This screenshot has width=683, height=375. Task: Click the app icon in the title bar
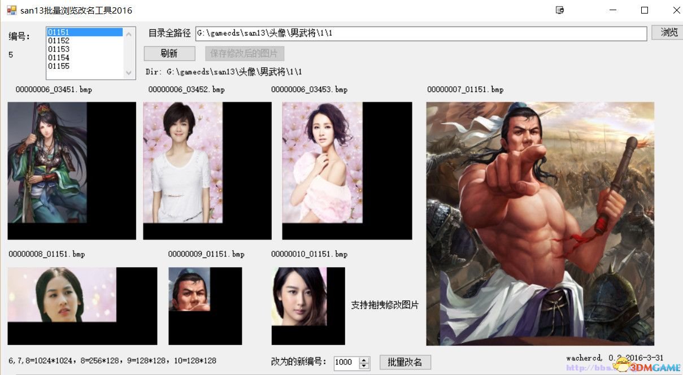11,10
